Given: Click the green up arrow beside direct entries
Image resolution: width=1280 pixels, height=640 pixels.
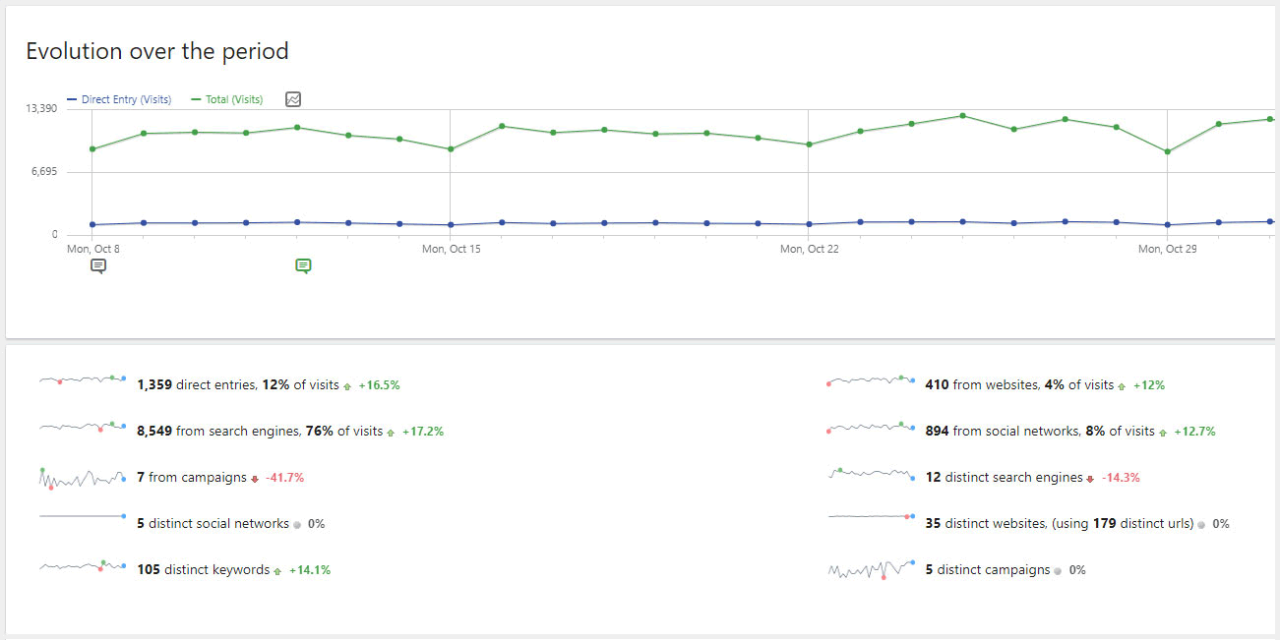Looking at the screenshot, I should pos(347,386).
